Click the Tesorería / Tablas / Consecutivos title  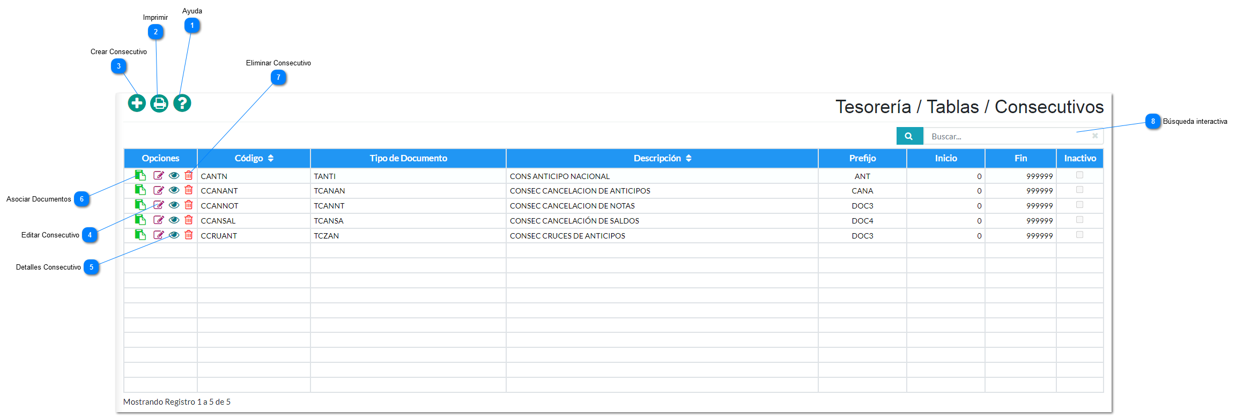tap(969, 107)
